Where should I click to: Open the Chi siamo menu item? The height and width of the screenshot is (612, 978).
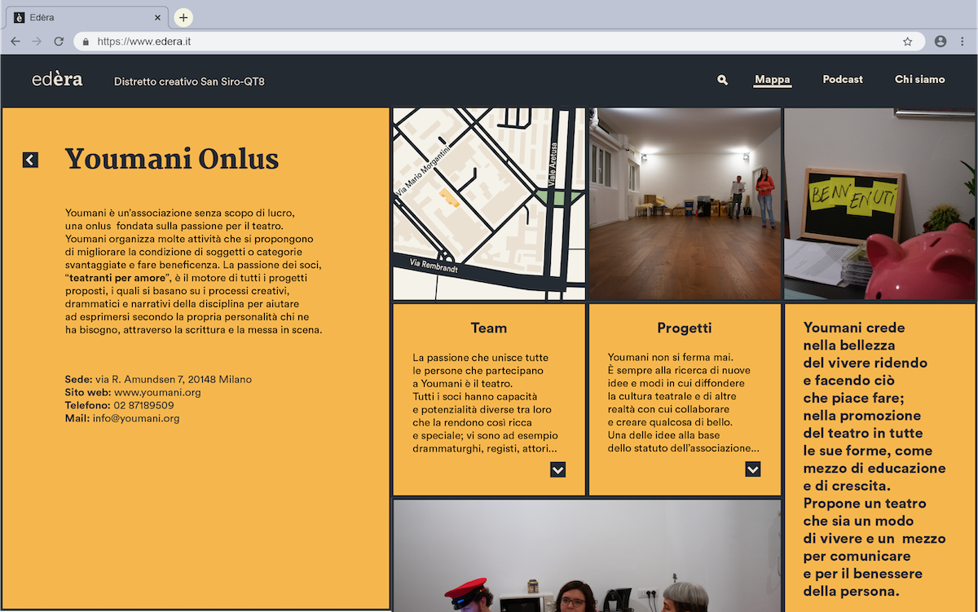tap(920, 79)
